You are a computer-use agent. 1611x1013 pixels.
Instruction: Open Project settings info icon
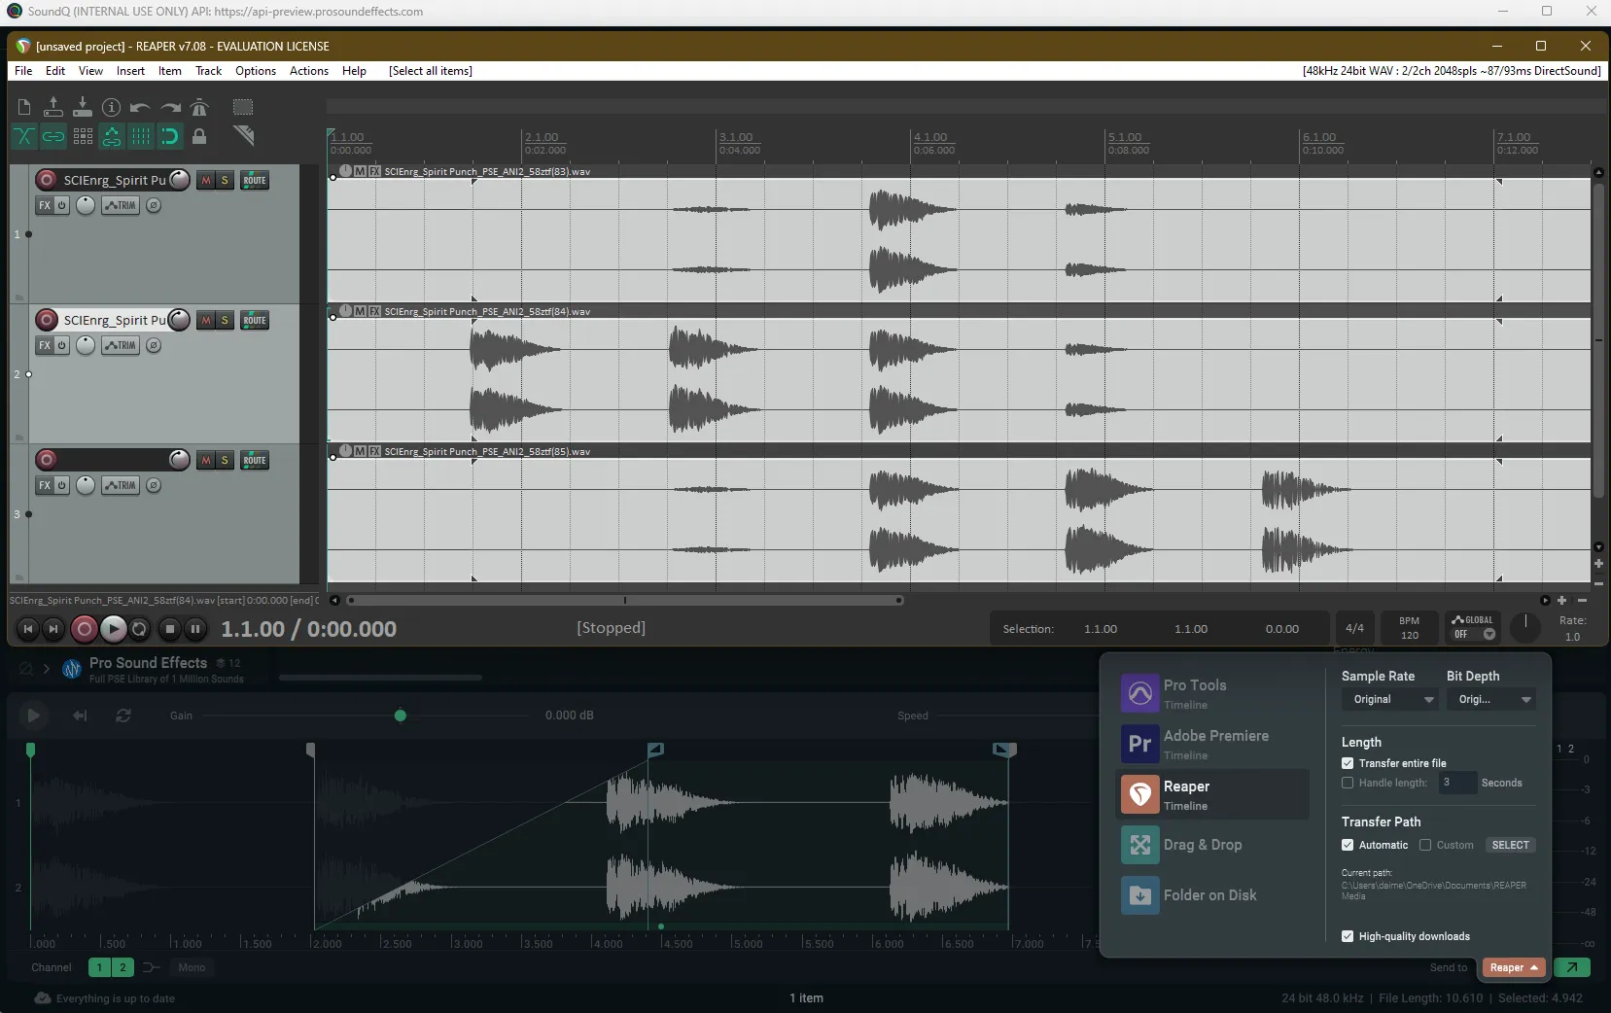coord(112,107)
